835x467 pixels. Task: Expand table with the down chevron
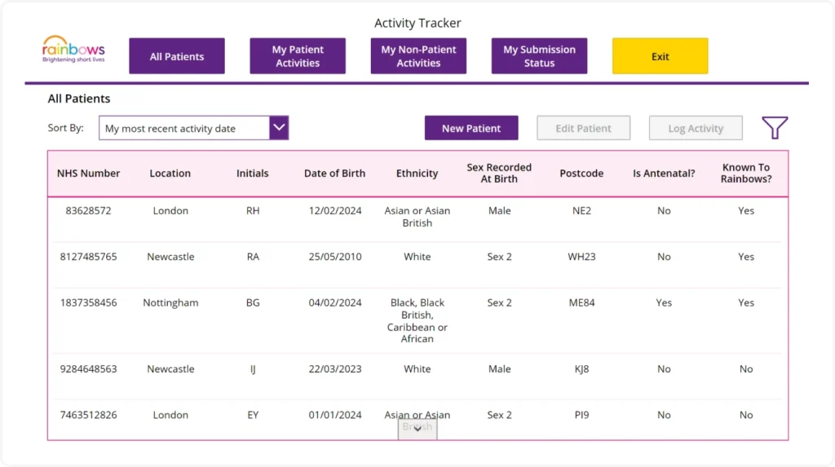(x=417, y=430)
